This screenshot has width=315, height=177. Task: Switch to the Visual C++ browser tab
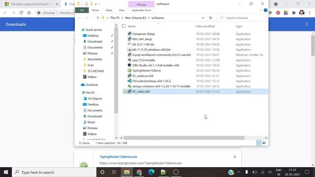31,4
